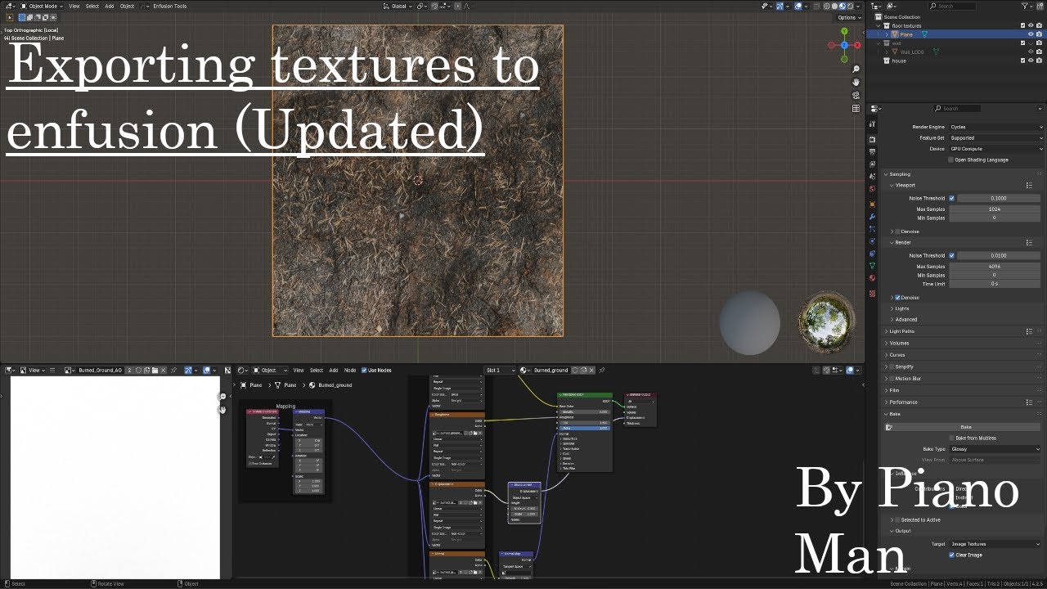This screenshot has height=589, width=1047.
Task: Open the Enfusion Tools menu
Action: pos(169,6)
